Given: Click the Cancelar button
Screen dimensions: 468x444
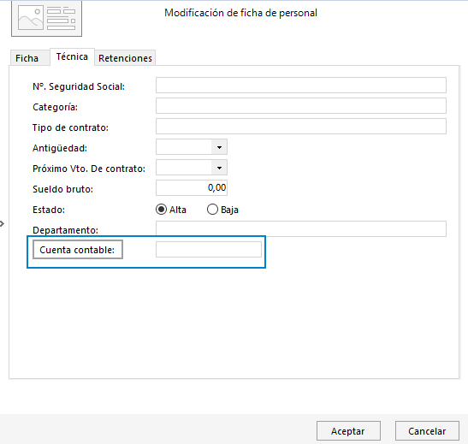Looking at the screenshot, I should [427, 431].
